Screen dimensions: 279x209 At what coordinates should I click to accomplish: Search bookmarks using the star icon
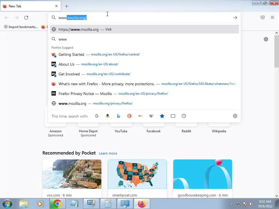click(162, 116)
